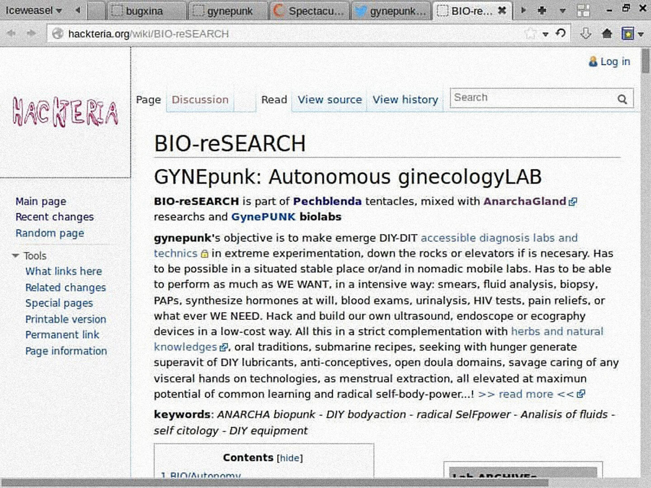Go to Main page in sidebar
This screenshot has width=651, height=488.
(41, 202)
